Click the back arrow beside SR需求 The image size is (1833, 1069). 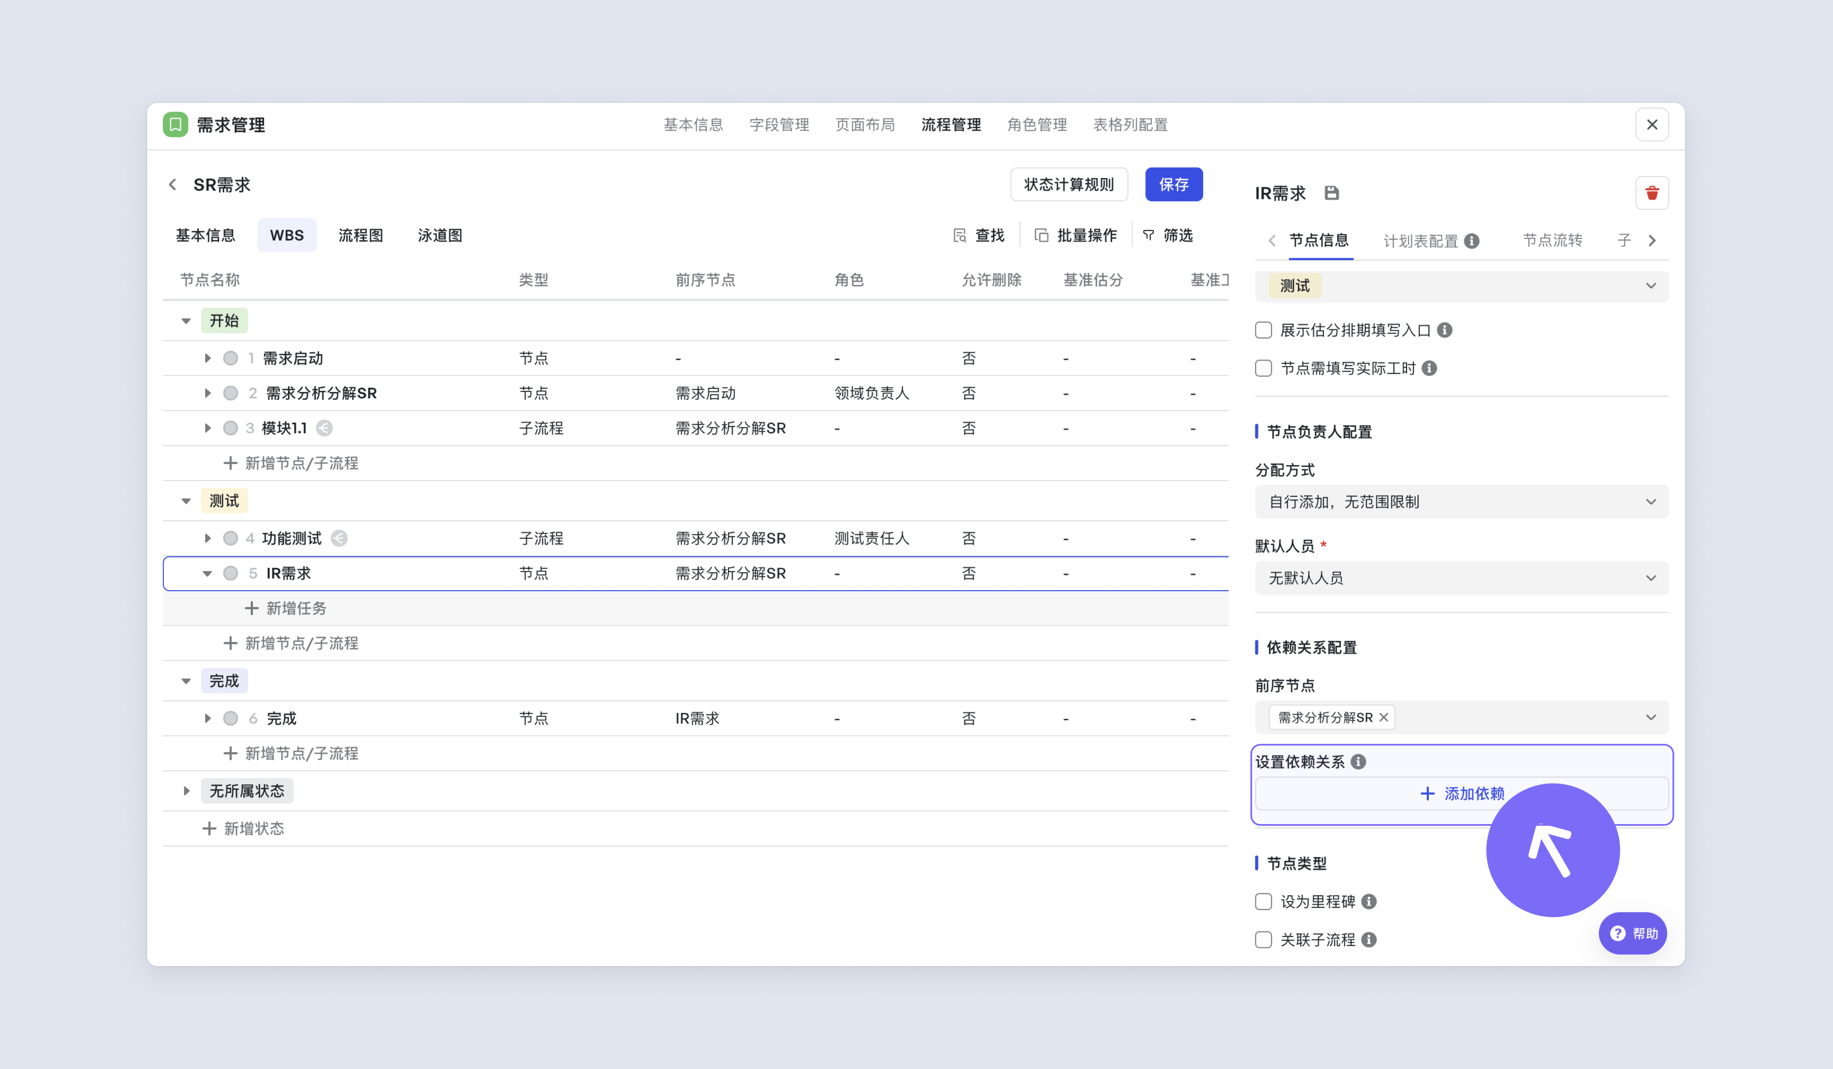tap(172, 185)
